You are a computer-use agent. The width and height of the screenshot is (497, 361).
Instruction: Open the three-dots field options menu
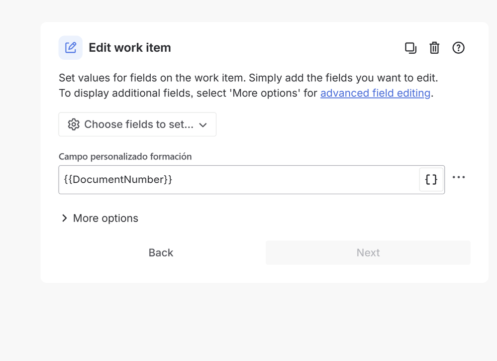click(459, 177)
